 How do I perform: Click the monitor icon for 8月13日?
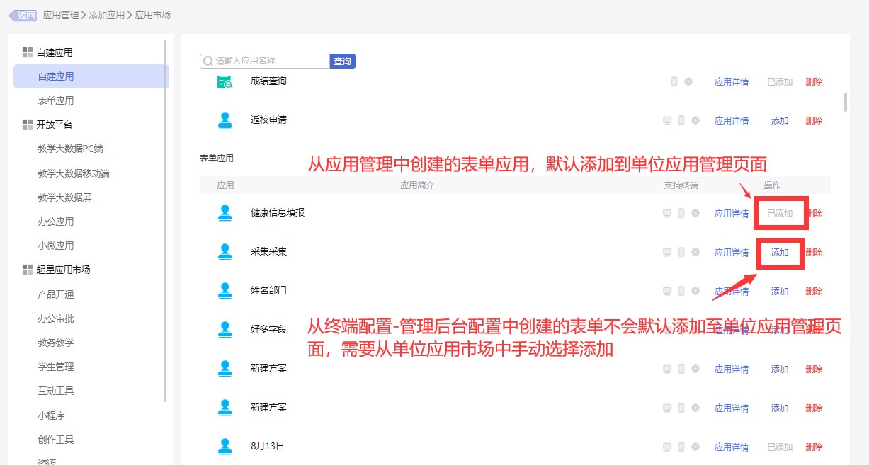point(667,447)
